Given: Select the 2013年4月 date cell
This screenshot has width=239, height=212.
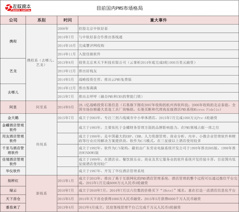Looking at the screenshot, I should (68, 207).
